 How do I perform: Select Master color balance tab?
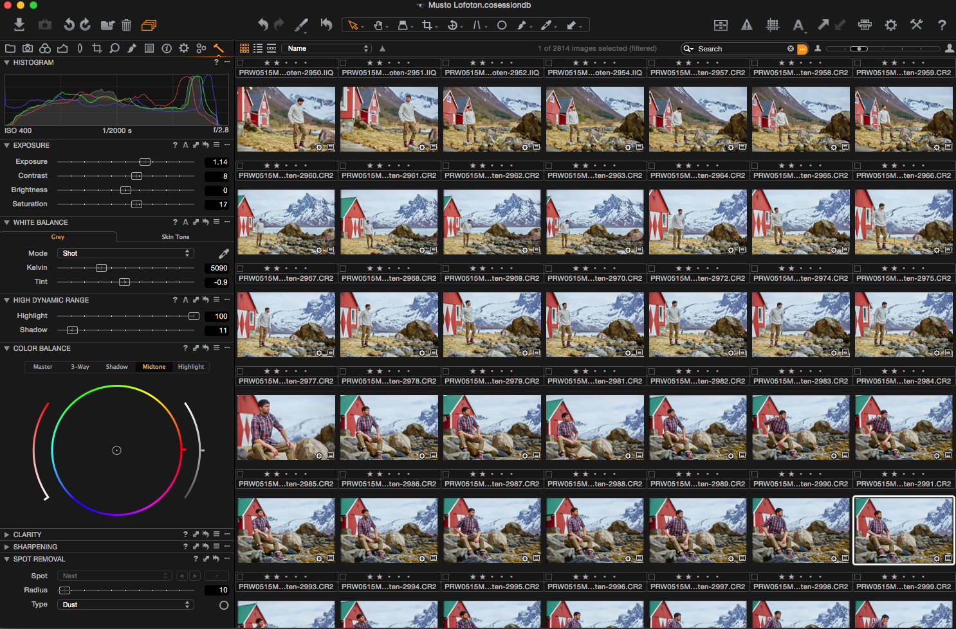pos(43,367)
